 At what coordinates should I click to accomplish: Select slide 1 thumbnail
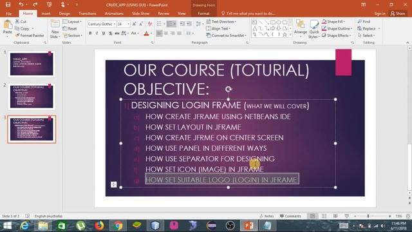32,64
